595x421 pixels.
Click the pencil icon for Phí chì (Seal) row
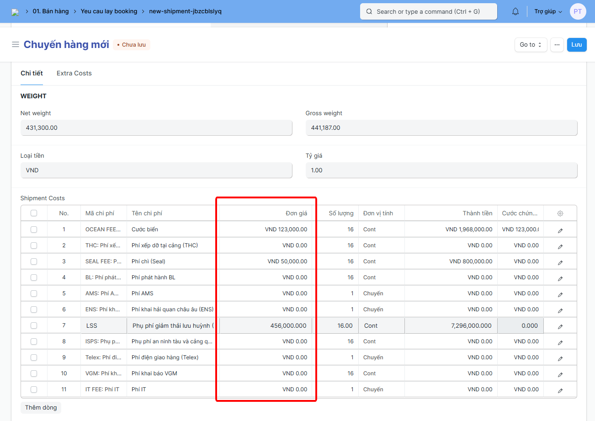pyautogui.click(x=560, y=262)
